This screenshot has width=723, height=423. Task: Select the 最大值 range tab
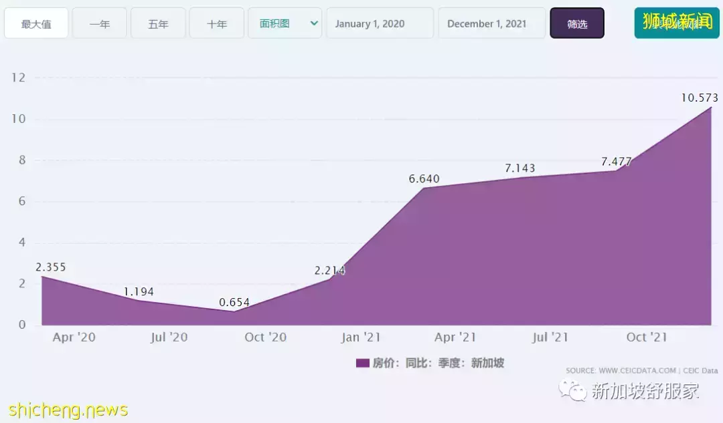36,23
